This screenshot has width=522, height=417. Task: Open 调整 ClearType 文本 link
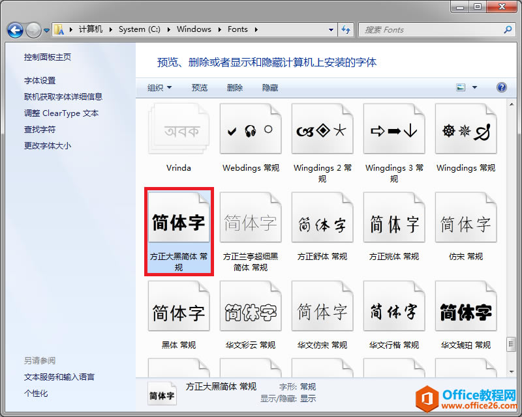pos(61,113)
